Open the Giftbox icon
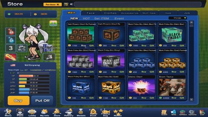The image size is (208, 117). [x=183, y=112]
